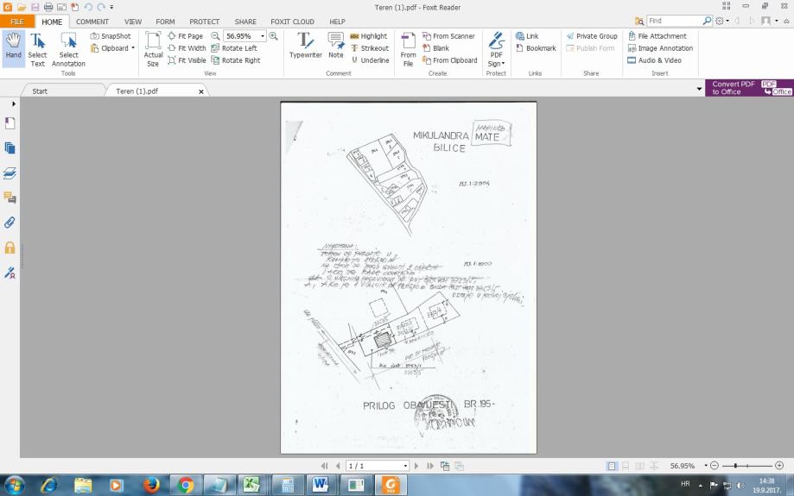Open Private Group sharing
The image size is (794, 496).
[592, 36]
